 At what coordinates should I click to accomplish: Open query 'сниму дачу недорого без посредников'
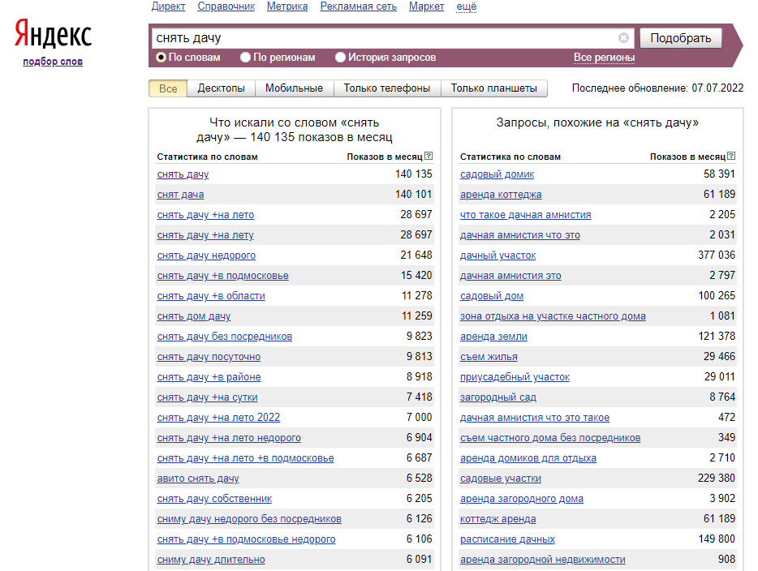[x=249, y=519]
